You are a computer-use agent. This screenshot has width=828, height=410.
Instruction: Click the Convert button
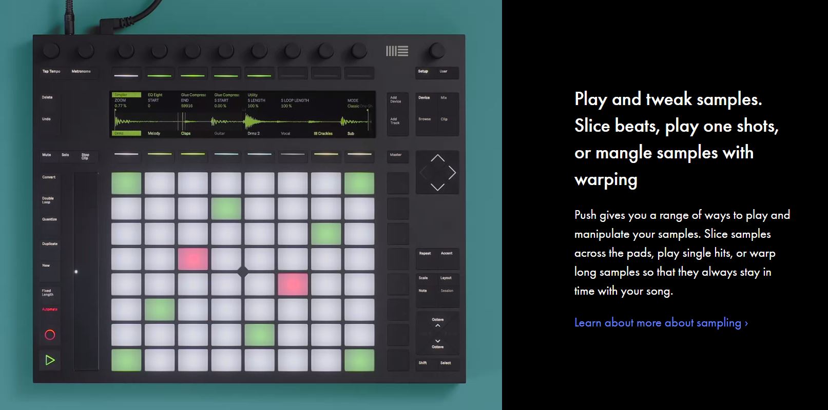[49, 177]
